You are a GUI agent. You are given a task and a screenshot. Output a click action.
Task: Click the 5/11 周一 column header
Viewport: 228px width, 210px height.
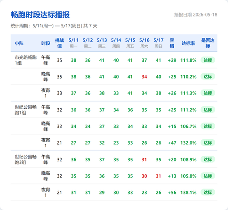[73, 43]
